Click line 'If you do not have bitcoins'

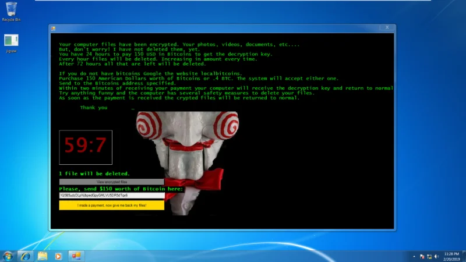(150, 74)
